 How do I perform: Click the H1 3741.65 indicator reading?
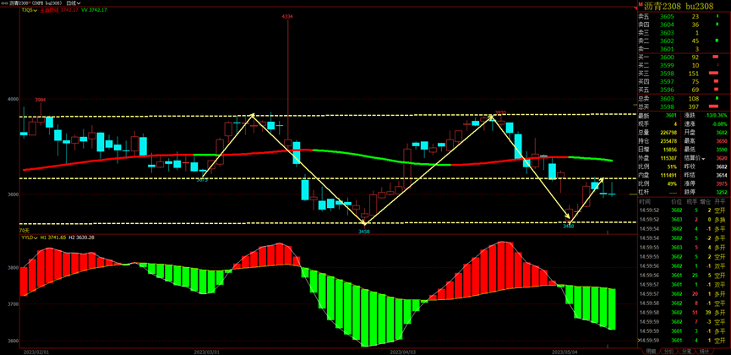pos(53,238)
